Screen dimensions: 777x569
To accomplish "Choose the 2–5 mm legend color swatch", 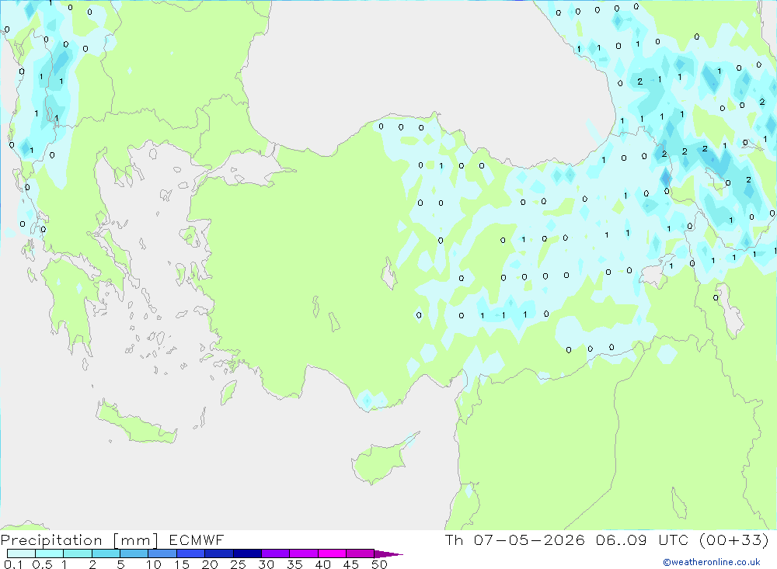I will [106, 553].
